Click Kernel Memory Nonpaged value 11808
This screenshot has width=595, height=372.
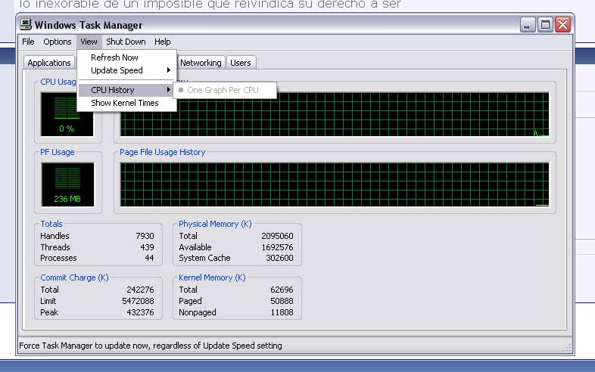click(282, 312)
